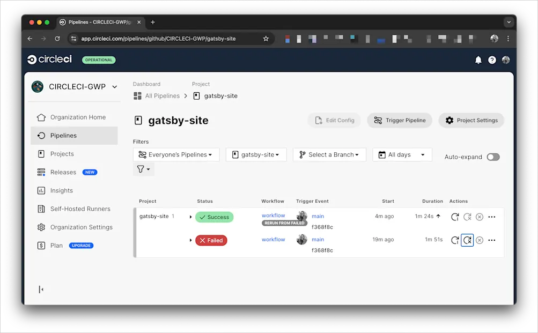Click gatsby-site breadcrumb item
538x333 pixels.
pyautogui.click(x=220, y=96)
